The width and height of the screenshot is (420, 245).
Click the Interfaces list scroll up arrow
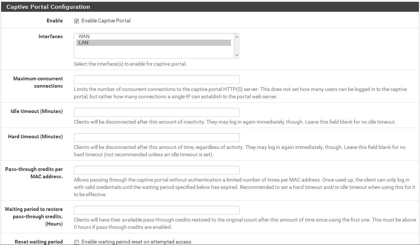coord(237,36)
